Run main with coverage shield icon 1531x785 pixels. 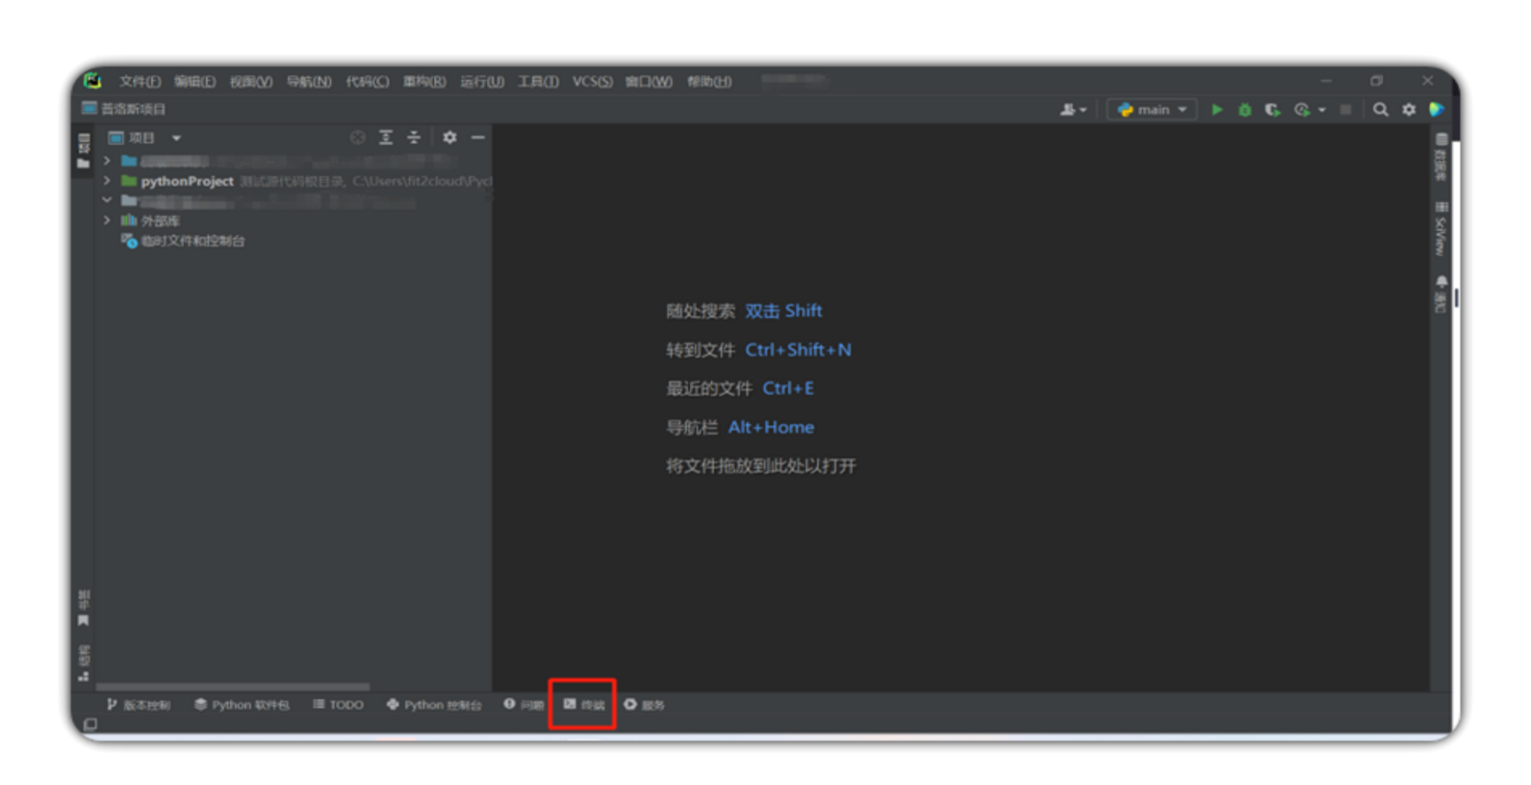coord(1272,110)
